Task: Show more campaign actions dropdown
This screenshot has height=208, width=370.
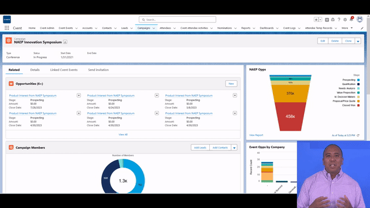Action: pos(358,41)
